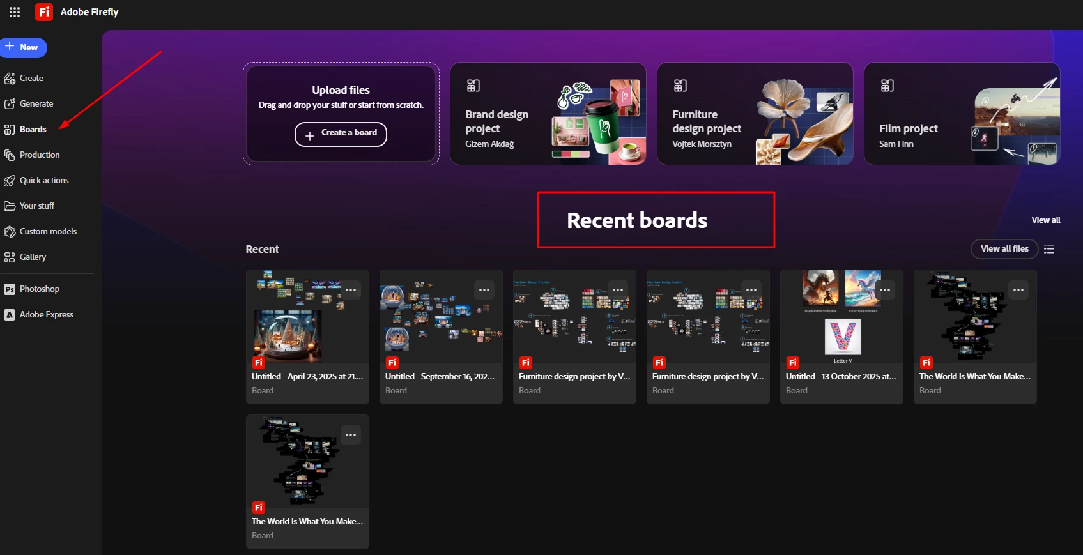The width and height of the screenshot is (1083, 555).
Task: Open the Brand design project template
Action: pyautogui.click(x=548, y=114)
